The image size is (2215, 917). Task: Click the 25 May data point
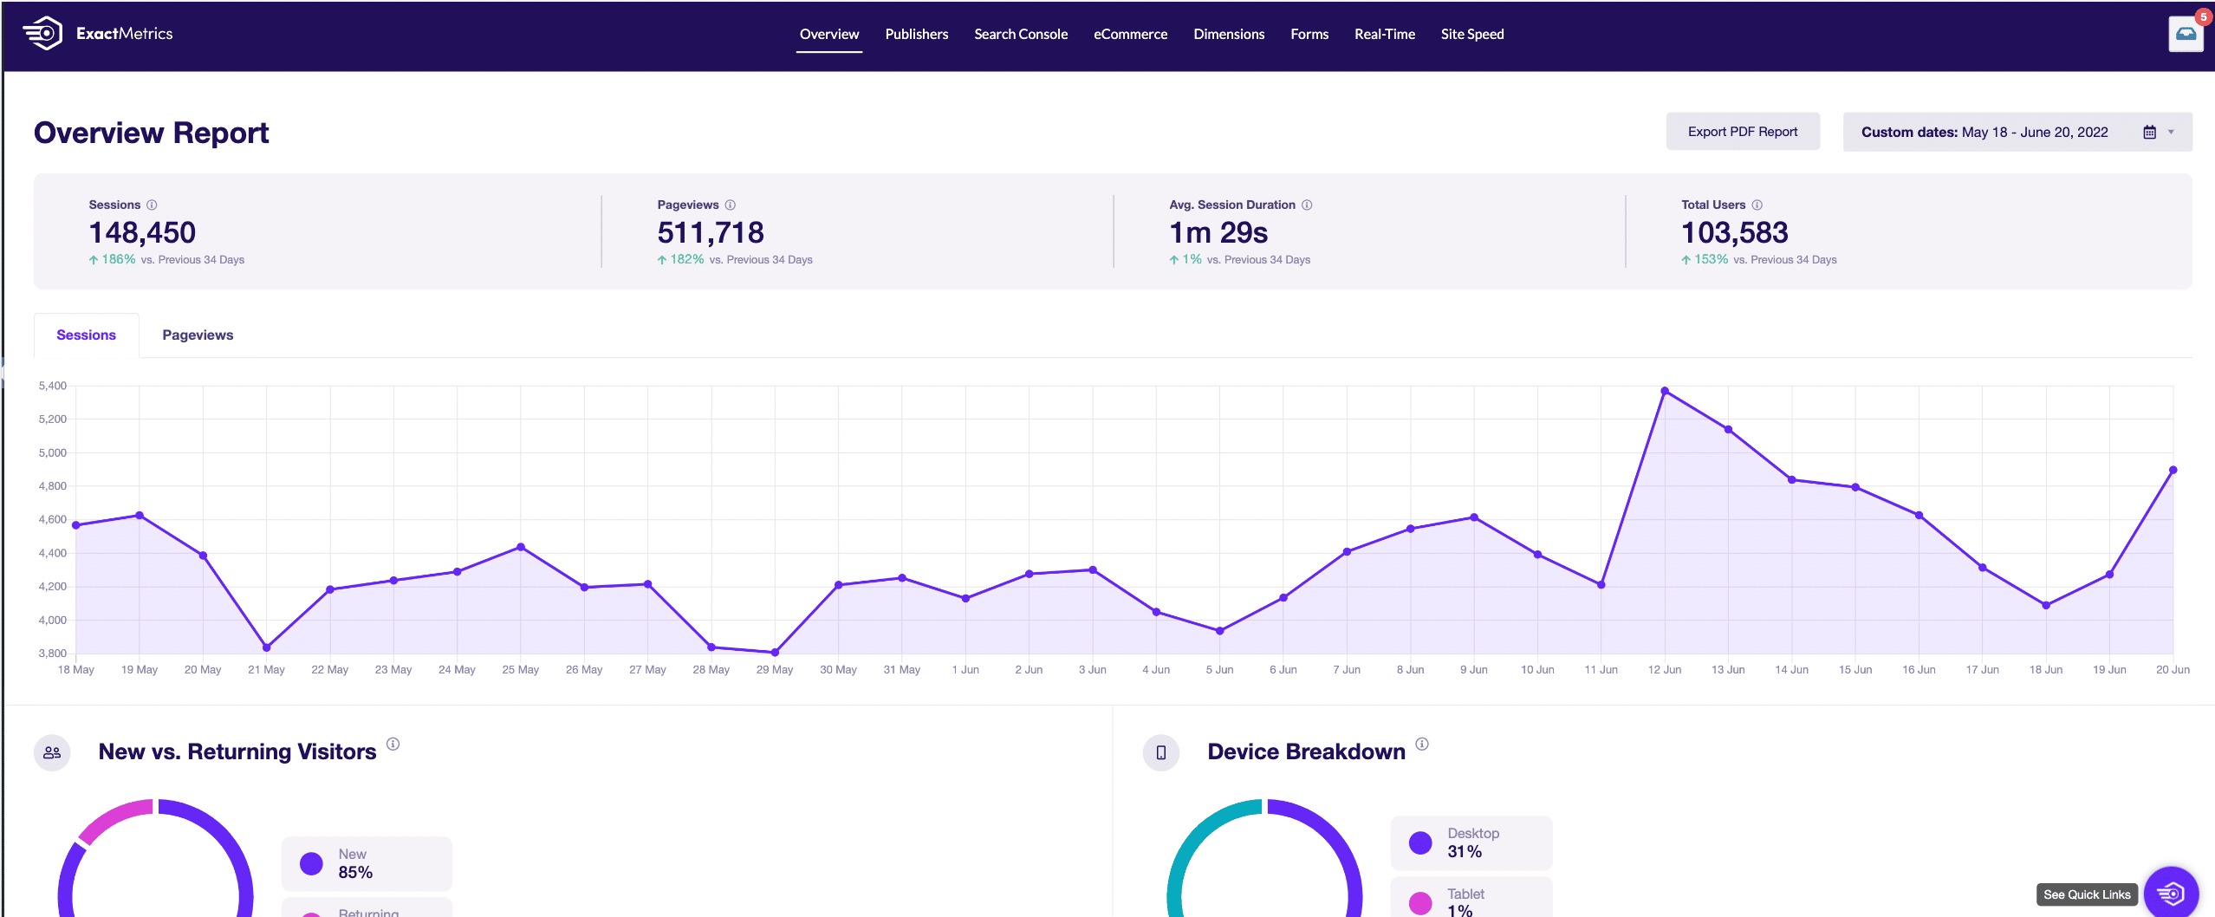coord(521,547)
